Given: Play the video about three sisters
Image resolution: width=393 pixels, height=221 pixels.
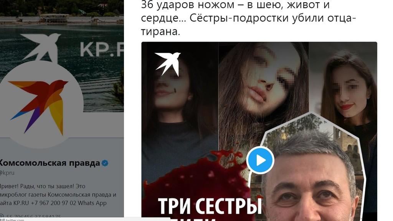Looking at the screenshot, I should click(260, 160).
